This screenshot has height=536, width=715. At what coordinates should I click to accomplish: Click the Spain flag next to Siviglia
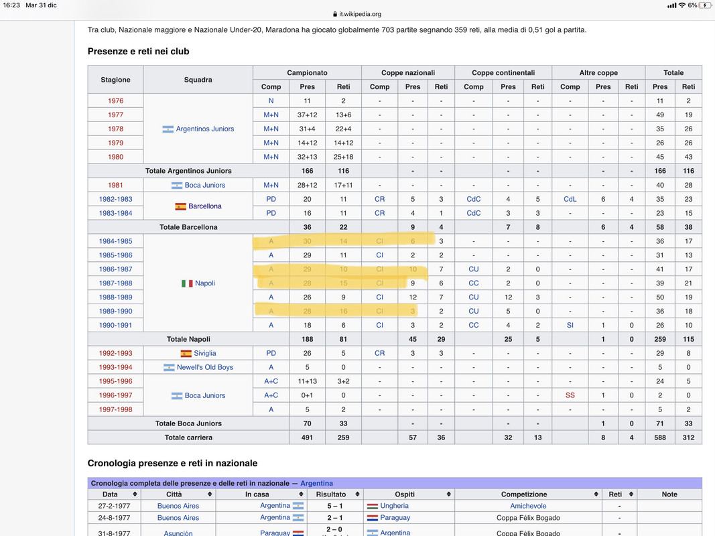(186, 354)
